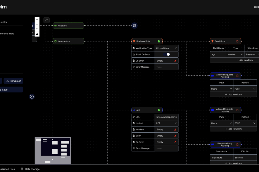Toggle the Block On Error switch
Image resolution: width=259 pixels, height=172 pixels.
pos(167,54)
